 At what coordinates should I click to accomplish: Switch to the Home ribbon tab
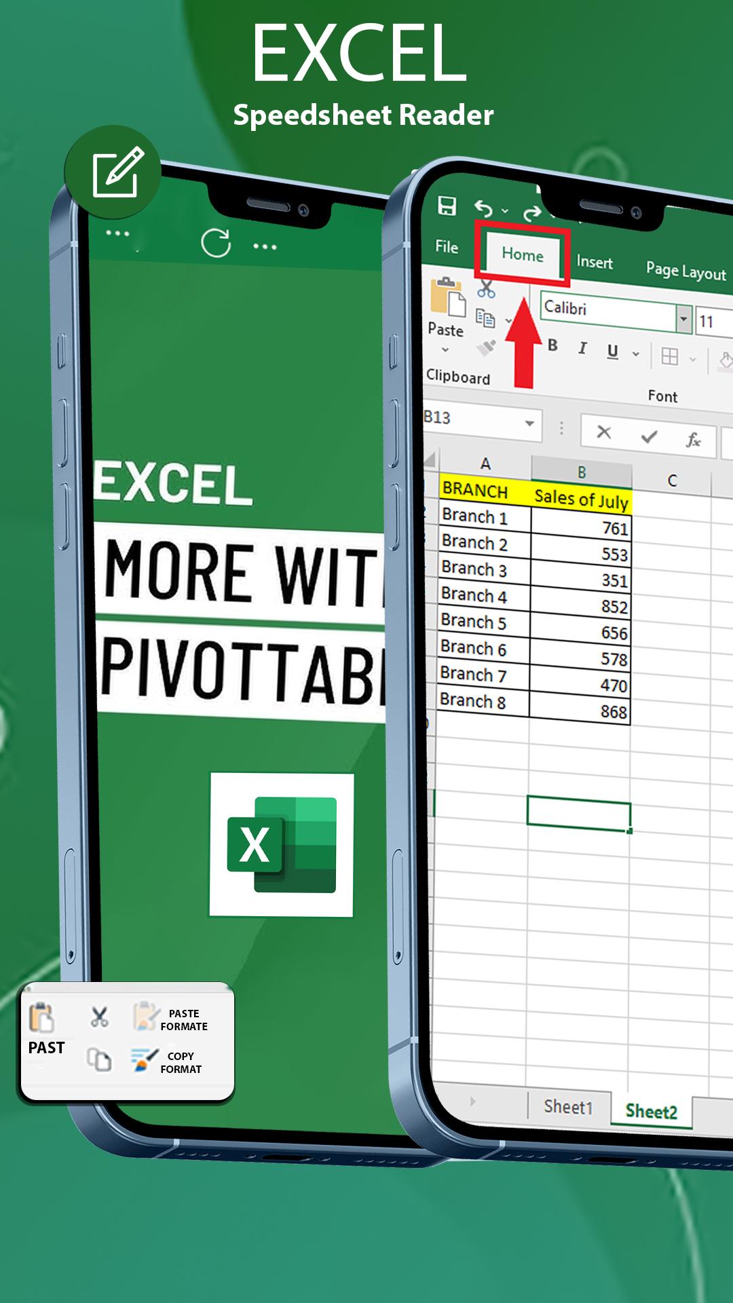523,254
